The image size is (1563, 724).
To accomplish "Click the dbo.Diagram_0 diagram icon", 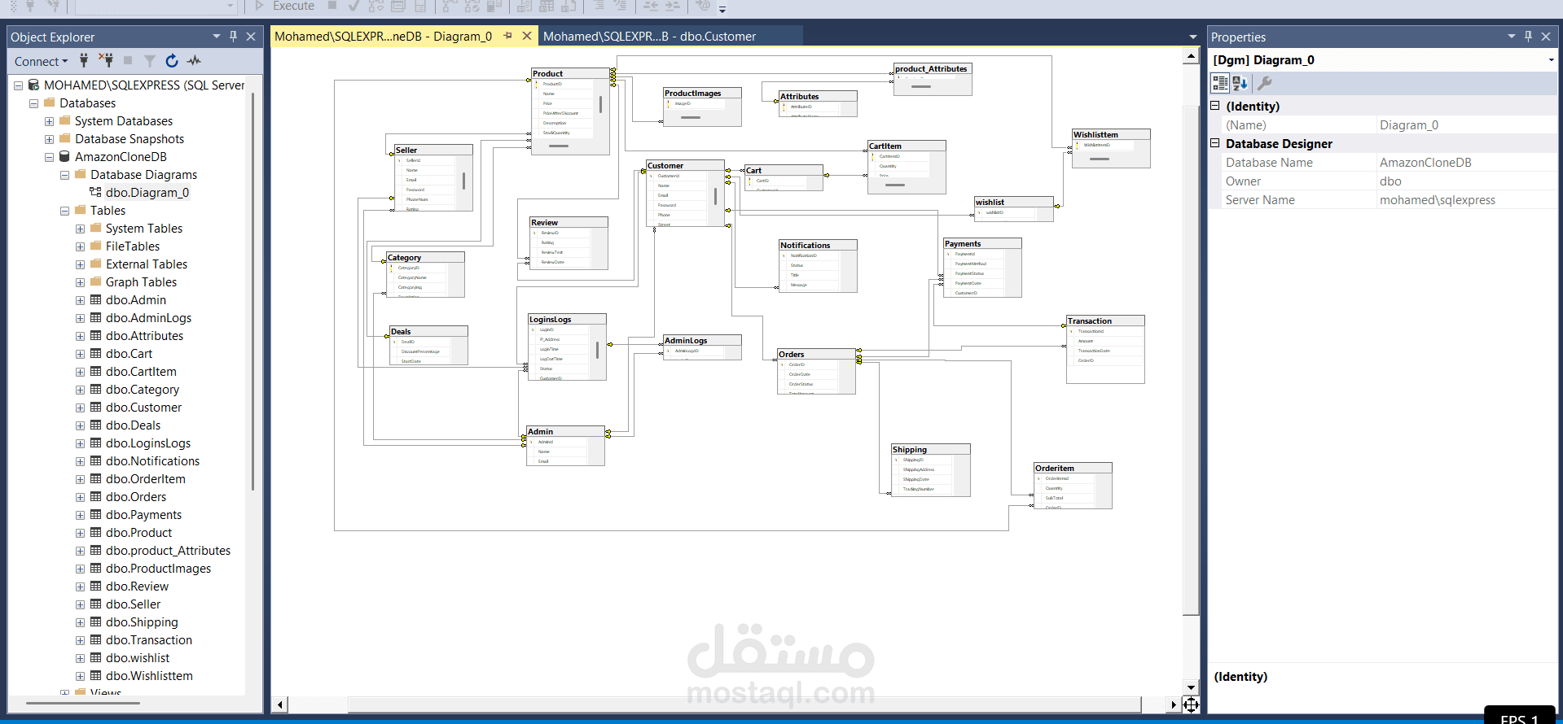I will [x=95, y=192].
